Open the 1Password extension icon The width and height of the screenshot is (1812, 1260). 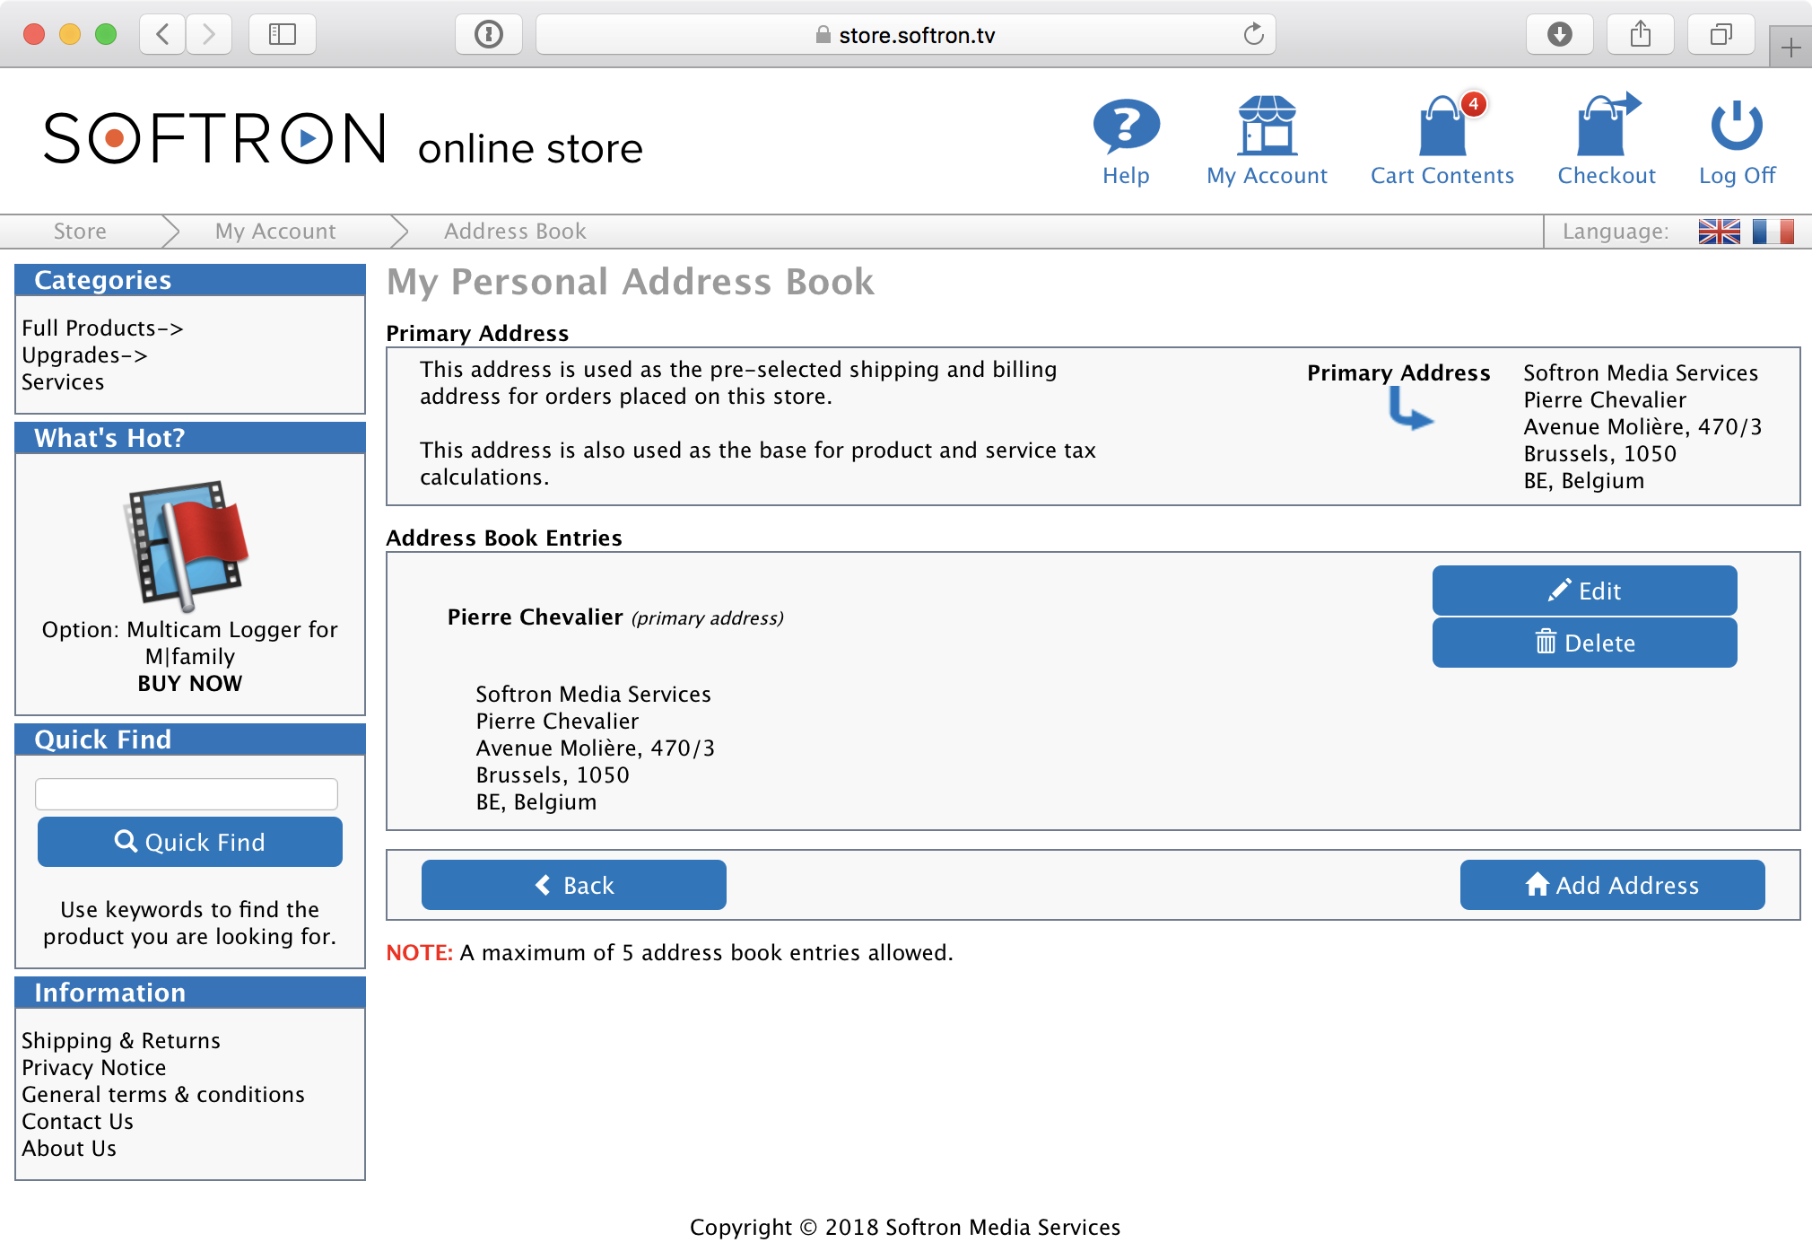[489, 34]
